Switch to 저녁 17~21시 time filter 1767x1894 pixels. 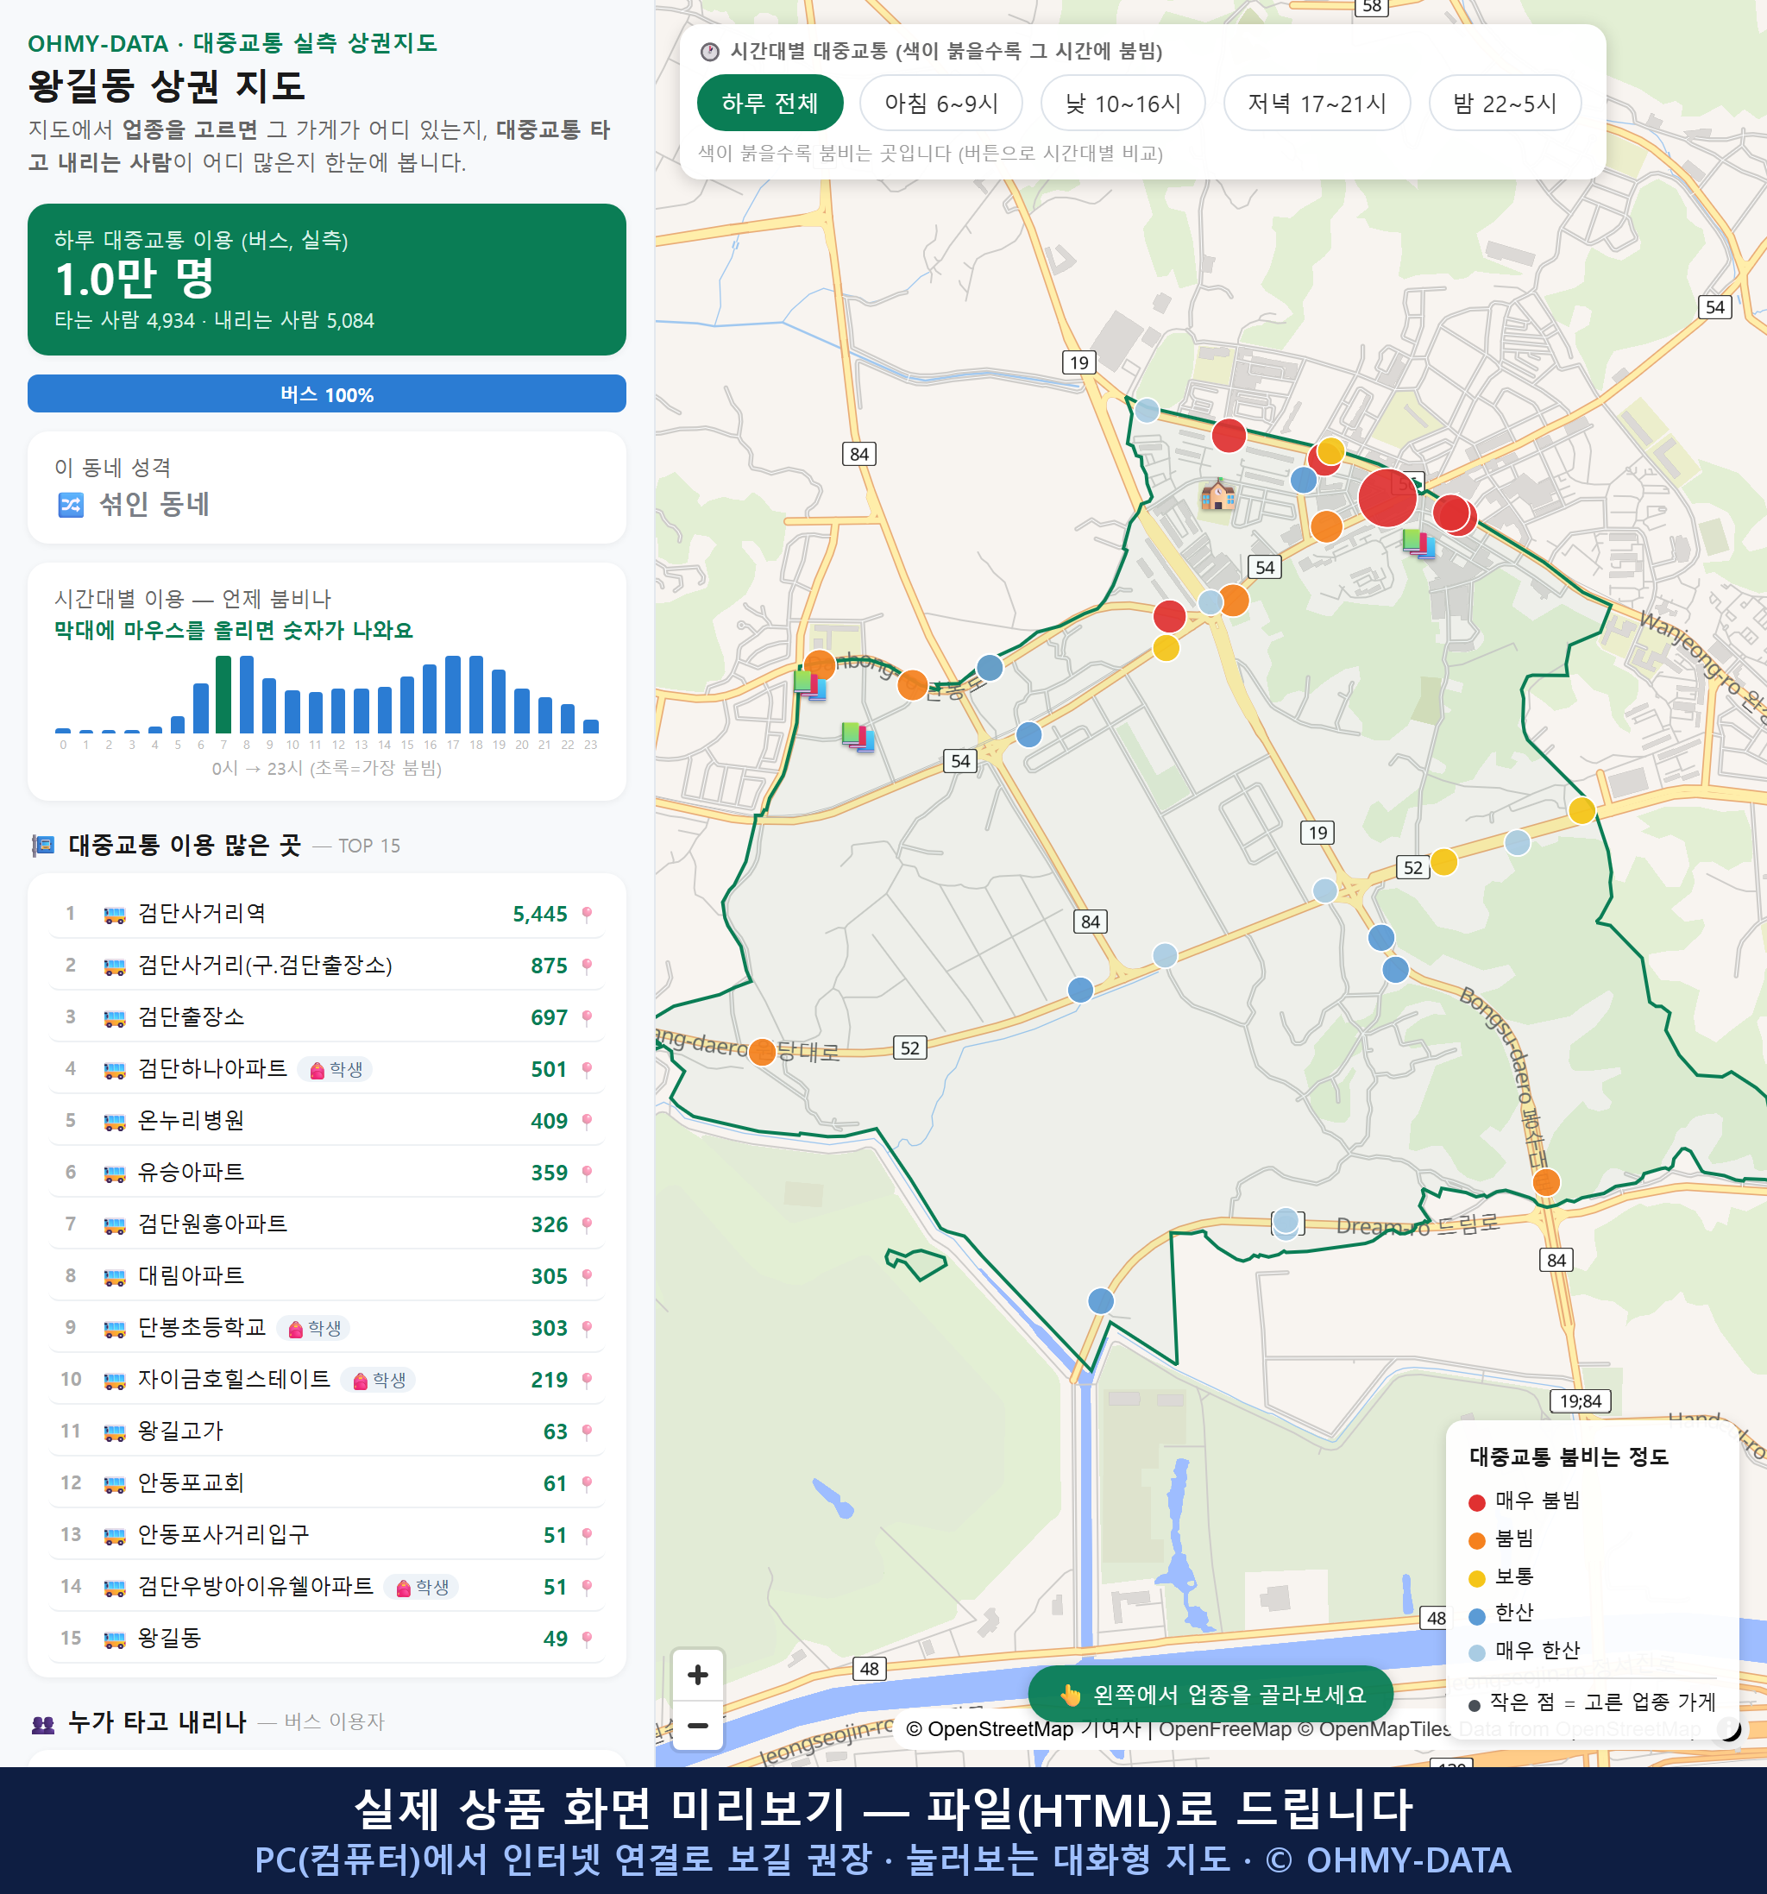coord(1316,103)
